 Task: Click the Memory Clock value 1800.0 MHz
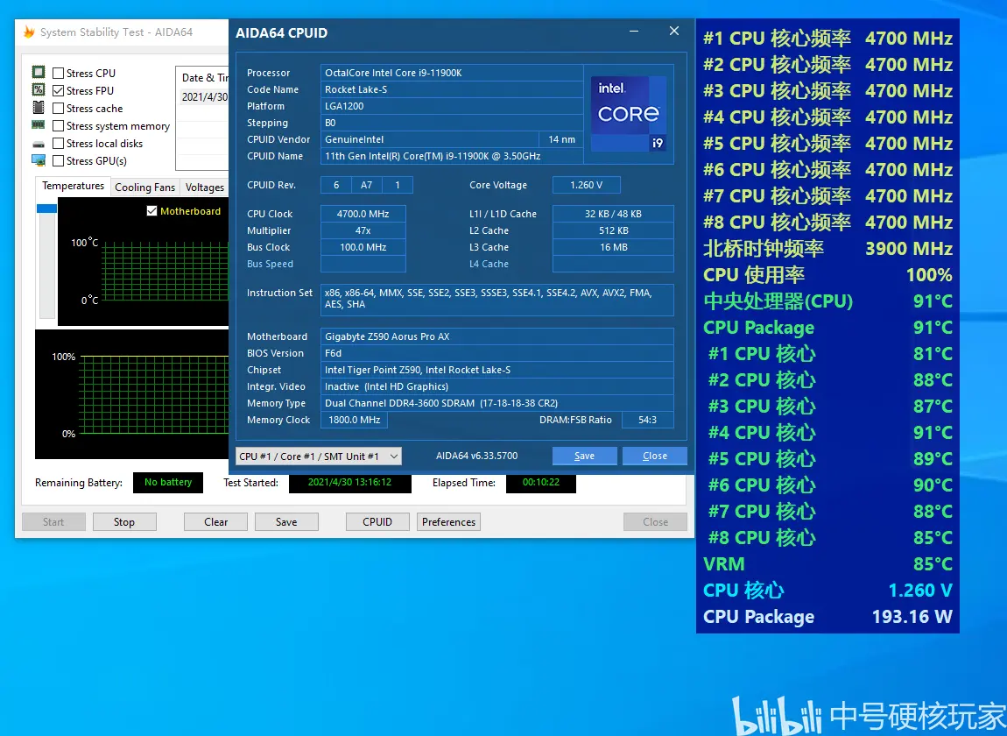tap(355, 420)
